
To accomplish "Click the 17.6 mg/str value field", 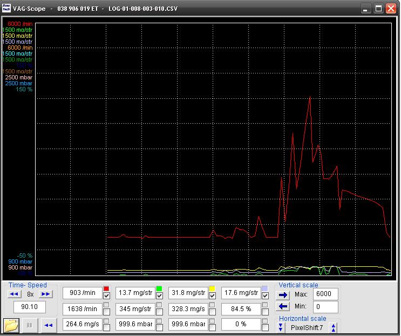I will [241, 293].
